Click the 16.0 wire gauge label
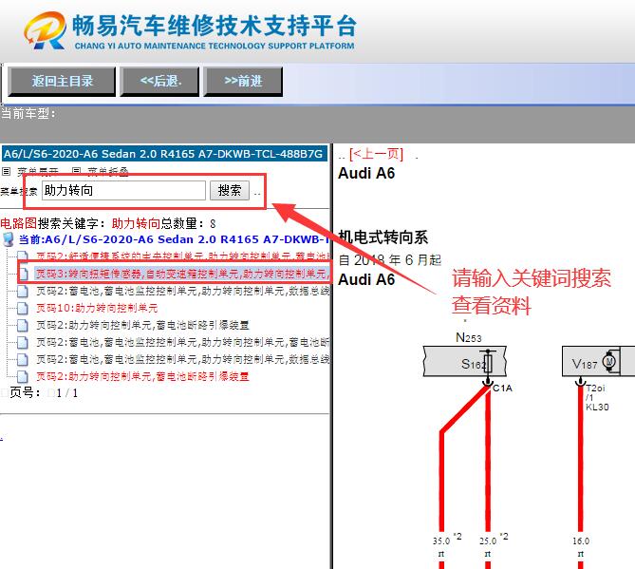This screenshot has width=635, height=569. (581, 541)
